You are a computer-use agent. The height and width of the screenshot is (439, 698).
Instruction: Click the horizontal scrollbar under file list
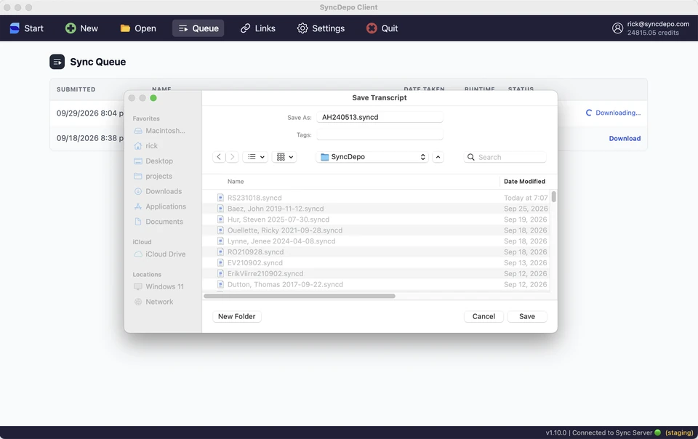[299, 297]
